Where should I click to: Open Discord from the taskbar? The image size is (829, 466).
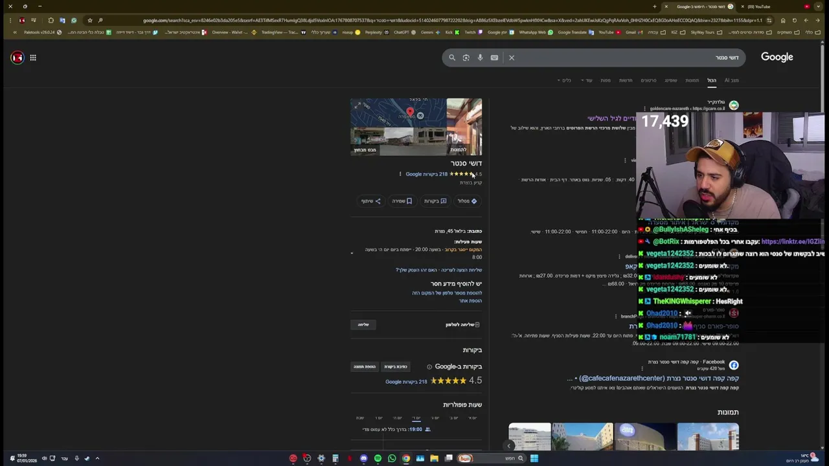click(x=363, y=458)
